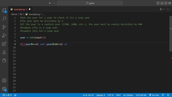
Task: Click the feedback icon in status bar
Action: [163, 95]
